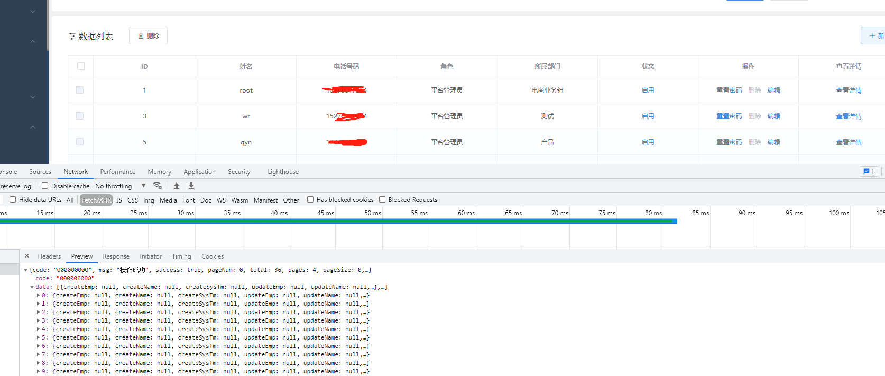Click the network timeline overview bar
Image resolution: width=885 pixels, height=376 pixels.
tap(338, 221)
